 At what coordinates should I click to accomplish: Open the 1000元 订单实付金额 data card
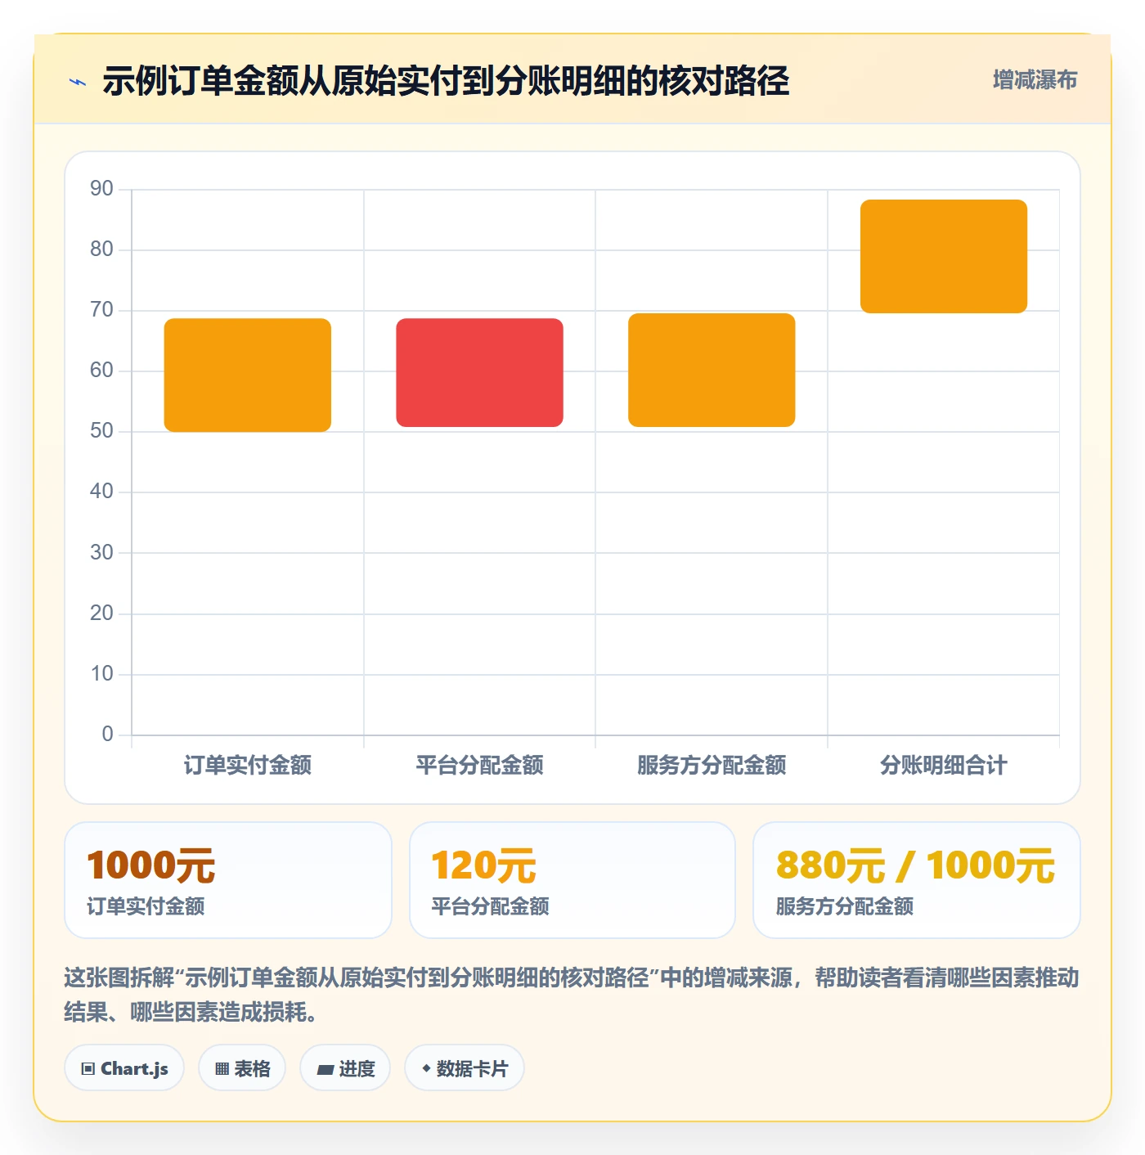(228, 880)
